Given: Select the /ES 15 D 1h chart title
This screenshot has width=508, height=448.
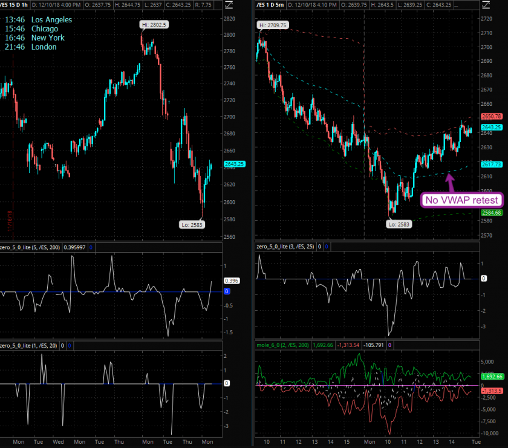Looking at the screenshot, I should pos(15,6).
